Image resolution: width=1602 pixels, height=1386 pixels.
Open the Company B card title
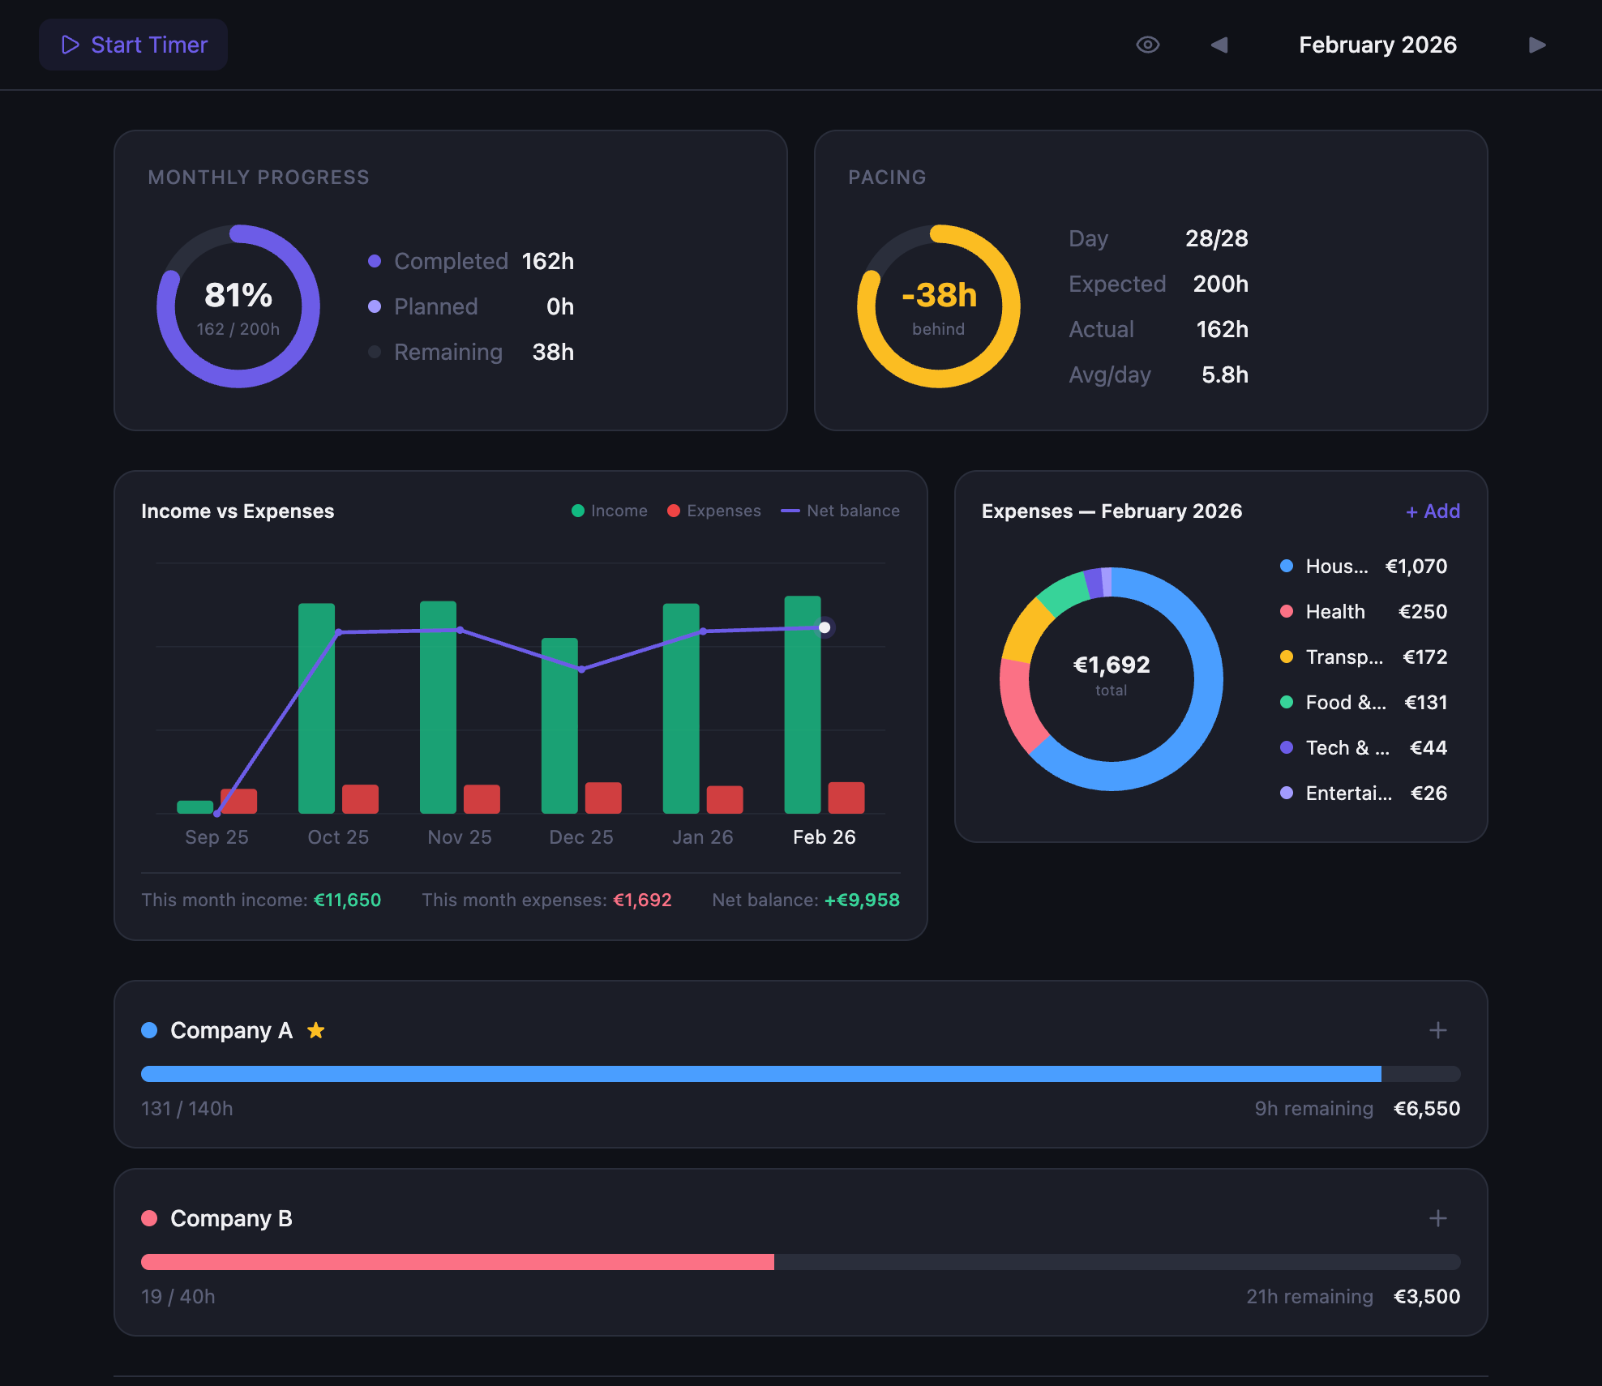click(231, 1218)
